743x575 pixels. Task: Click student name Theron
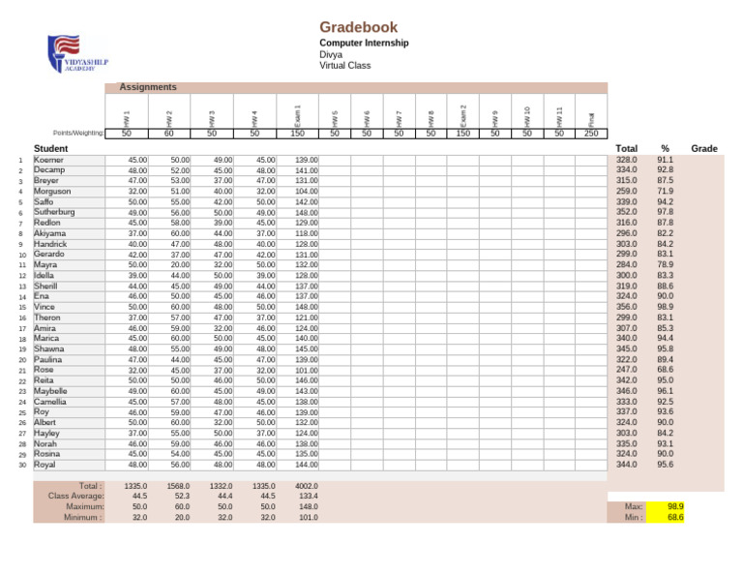tap(46, 318)
